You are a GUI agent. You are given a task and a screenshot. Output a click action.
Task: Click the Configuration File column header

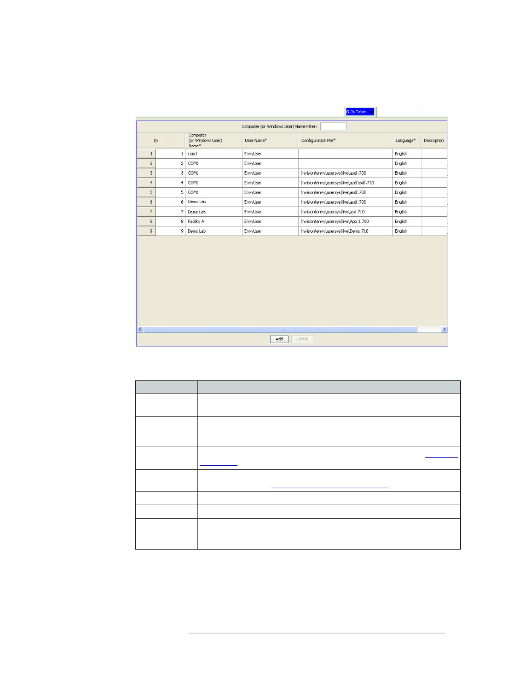point(345,141)
